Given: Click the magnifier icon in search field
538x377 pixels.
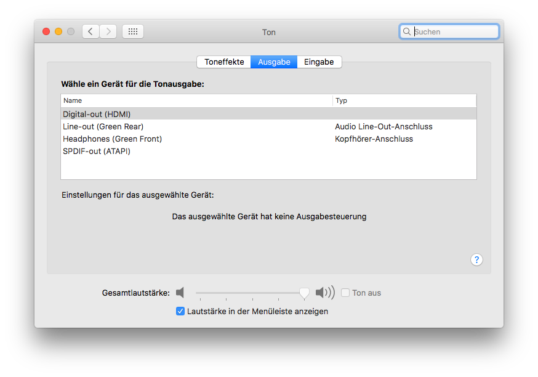Looking at the screenshot, I should [x=407, y=31].
